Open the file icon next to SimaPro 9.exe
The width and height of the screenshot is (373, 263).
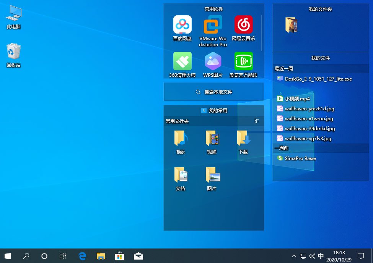(x=280, y=158)
